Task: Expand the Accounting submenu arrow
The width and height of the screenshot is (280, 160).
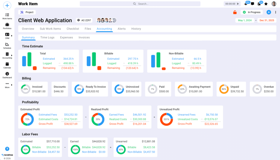Action: [12, 55]
